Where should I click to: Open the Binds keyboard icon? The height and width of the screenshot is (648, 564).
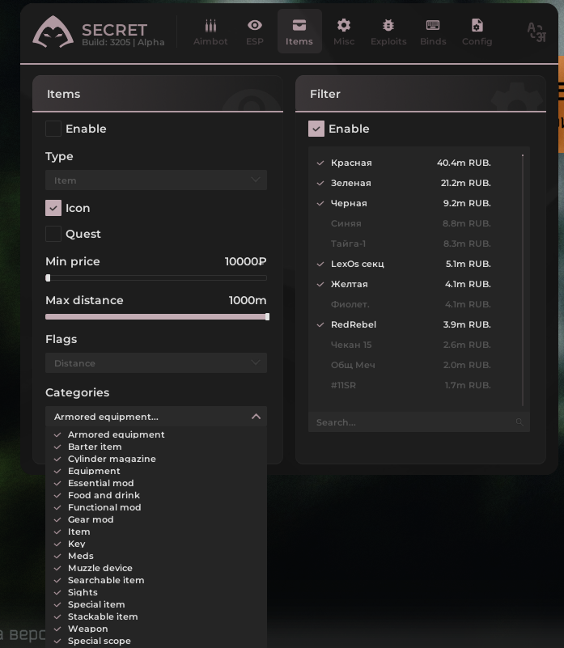point(433,26)
